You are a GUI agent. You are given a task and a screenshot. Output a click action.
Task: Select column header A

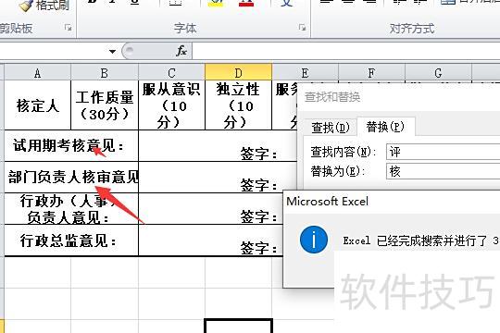click(x=38, y=73)
